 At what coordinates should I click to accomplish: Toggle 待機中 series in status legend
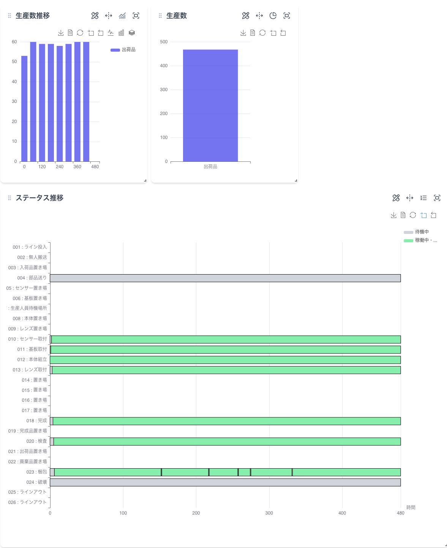tap(416, 232)
